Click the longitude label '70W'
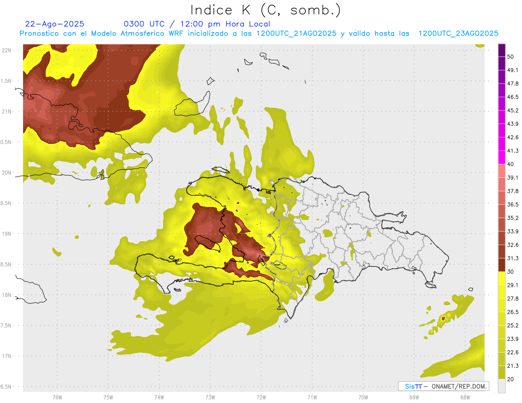Screen dimensions: 522x403 point(363,397)
